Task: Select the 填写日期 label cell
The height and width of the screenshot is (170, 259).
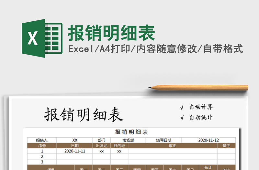Action: pyautogui.click(x=163, y=140)
